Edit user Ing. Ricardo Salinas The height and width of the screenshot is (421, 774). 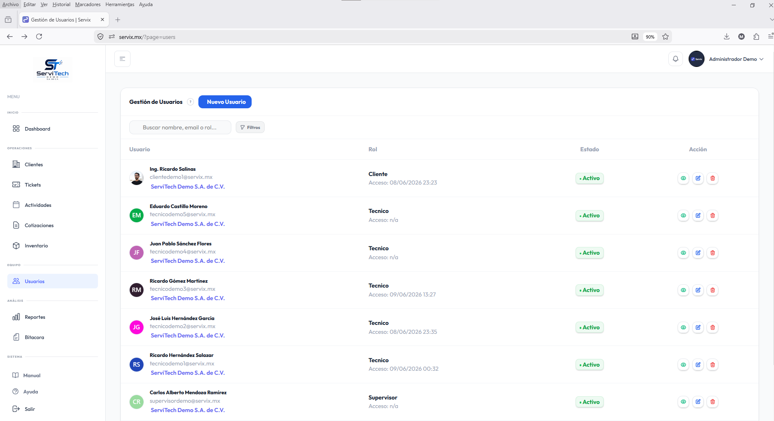click(698, 178)
